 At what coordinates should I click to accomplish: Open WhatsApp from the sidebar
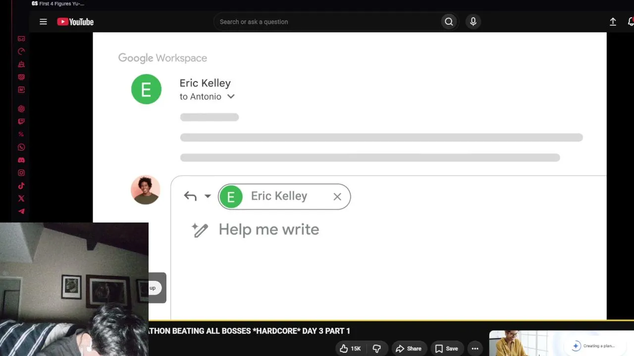click(x=21, y=147)
